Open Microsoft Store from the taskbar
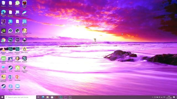Screen dimensions: 177x99 [x=52, y=97]
